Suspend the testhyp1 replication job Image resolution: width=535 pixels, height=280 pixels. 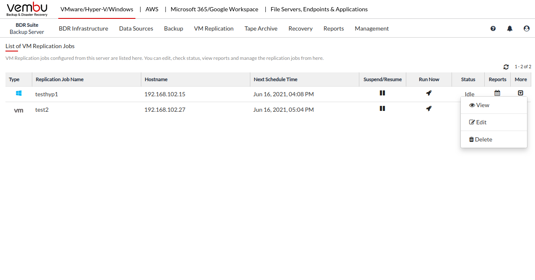pyautogui.click(x=382, y=93)
